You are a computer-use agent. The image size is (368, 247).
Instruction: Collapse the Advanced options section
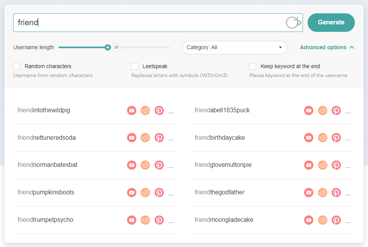click(327, 47)
